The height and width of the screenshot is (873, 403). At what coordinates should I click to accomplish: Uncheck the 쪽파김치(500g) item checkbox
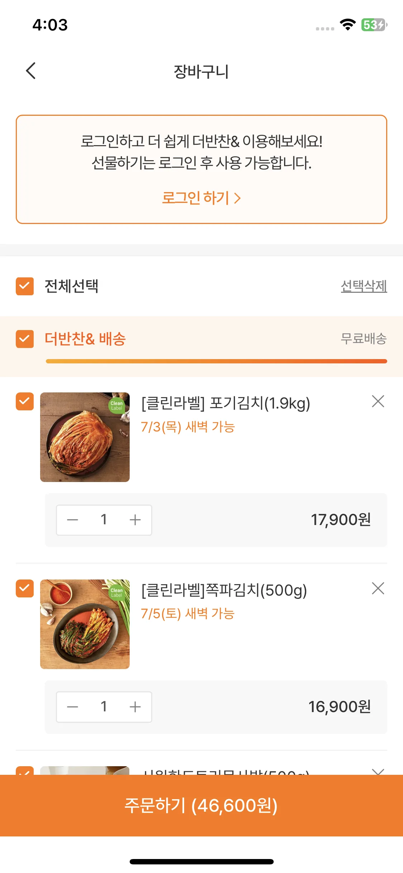25,588
